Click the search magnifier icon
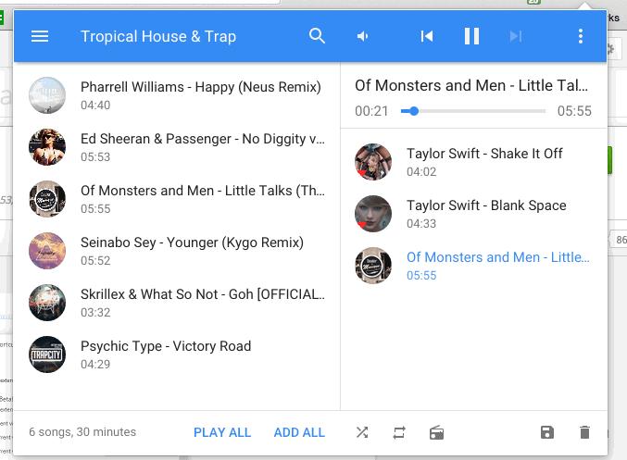 [x=317, y=36]
